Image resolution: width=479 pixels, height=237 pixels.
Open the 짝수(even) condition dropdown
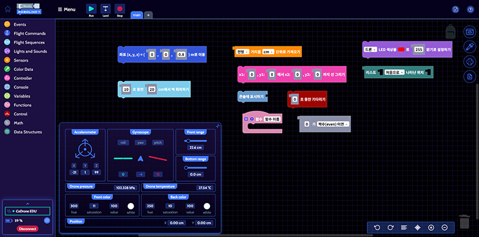pyautogui.click(x=333, y=124)
